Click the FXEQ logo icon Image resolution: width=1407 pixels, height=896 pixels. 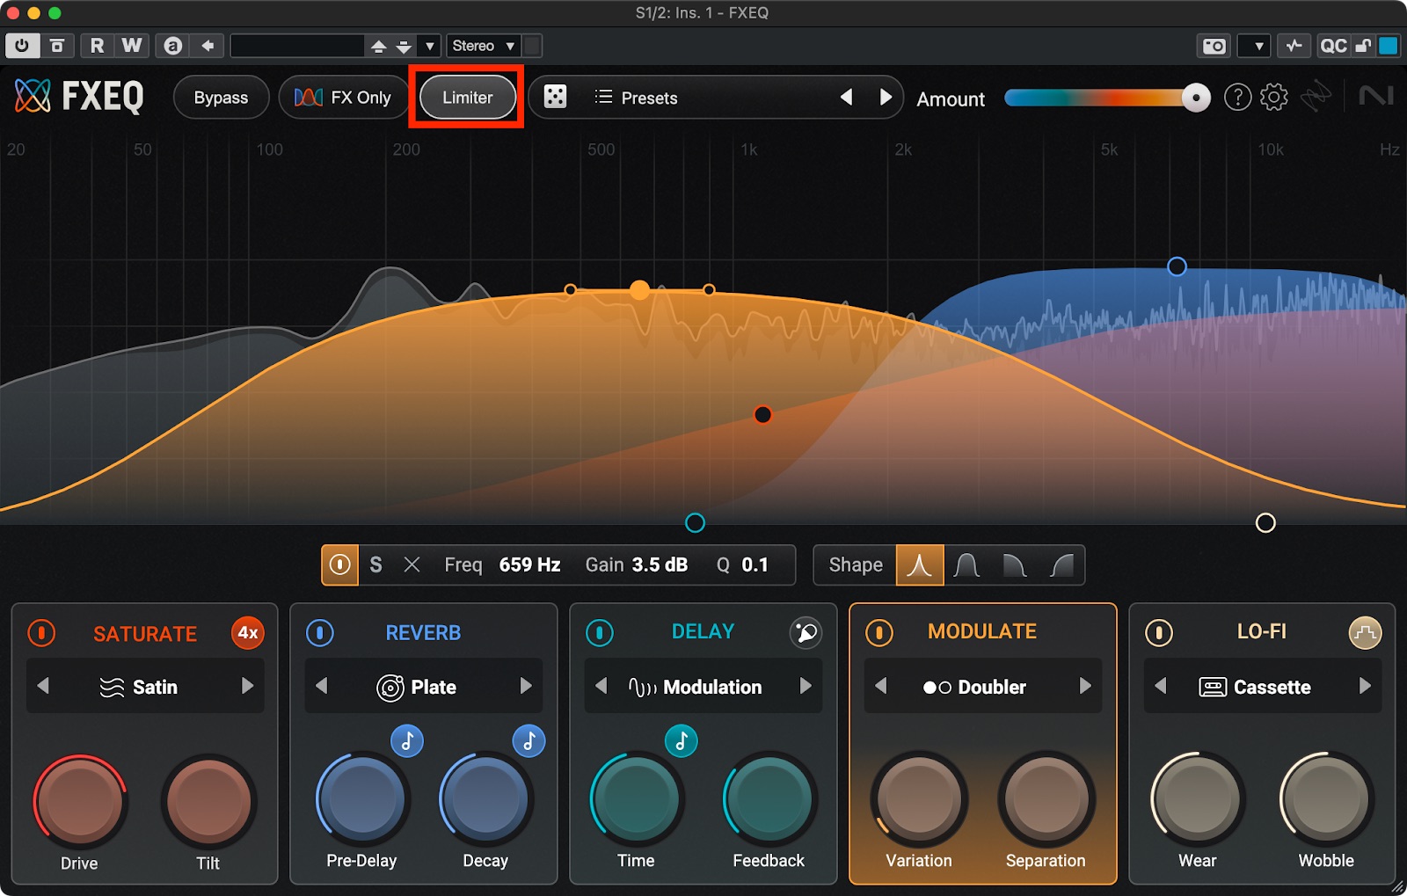[33, 96]
